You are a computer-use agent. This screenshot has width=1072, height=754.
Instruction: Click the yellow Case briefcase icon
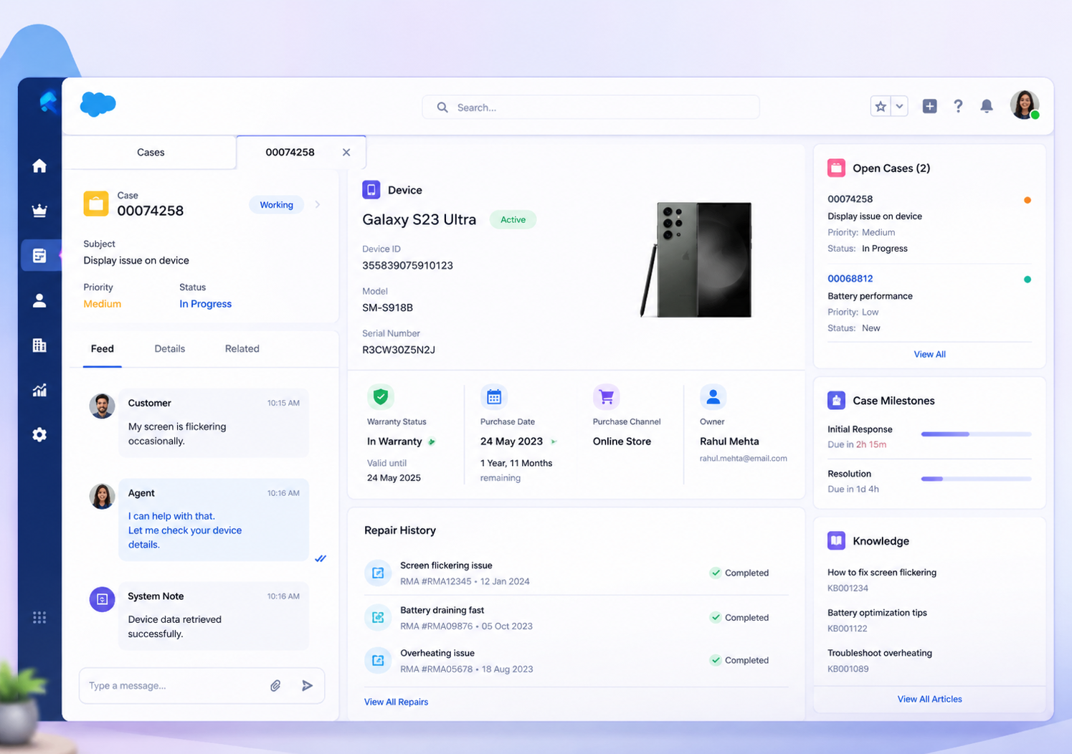96,204
